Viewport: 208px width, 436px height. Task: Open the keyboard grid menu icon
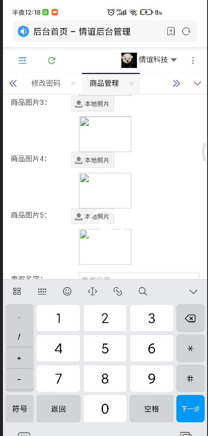(17, 291)
